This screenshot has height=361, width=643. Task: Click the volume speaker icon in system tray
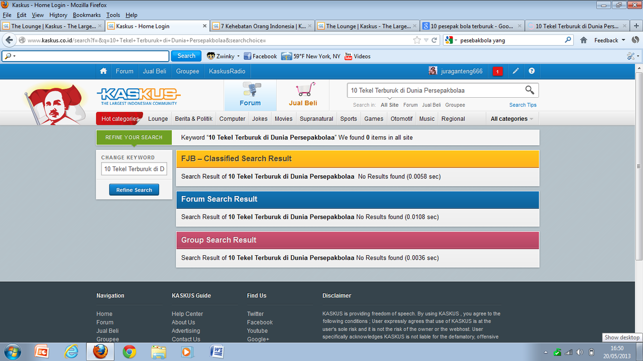coord(580,352)
